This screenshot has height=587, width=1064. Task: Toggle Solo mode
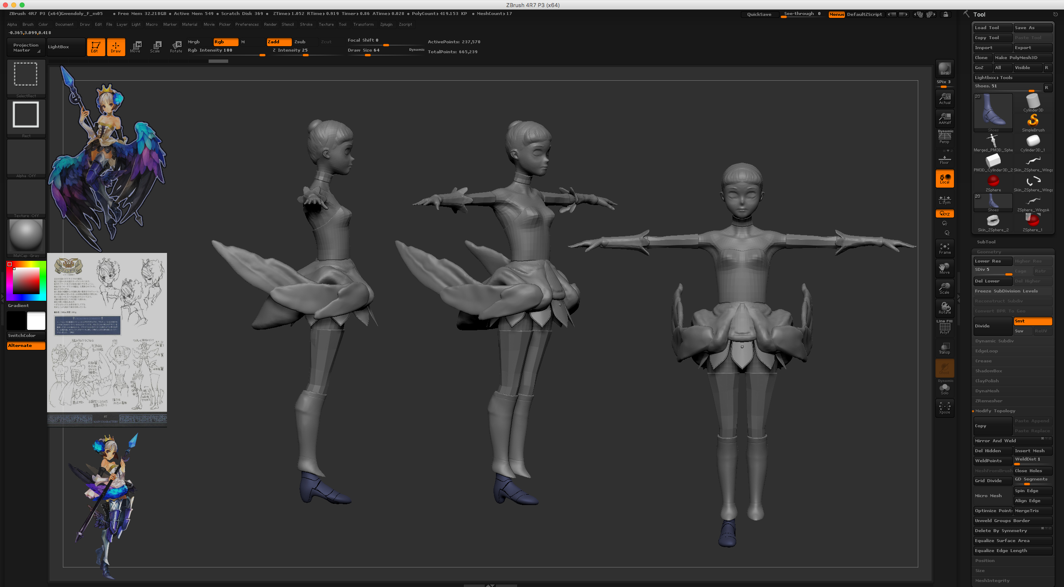(944, 388)
